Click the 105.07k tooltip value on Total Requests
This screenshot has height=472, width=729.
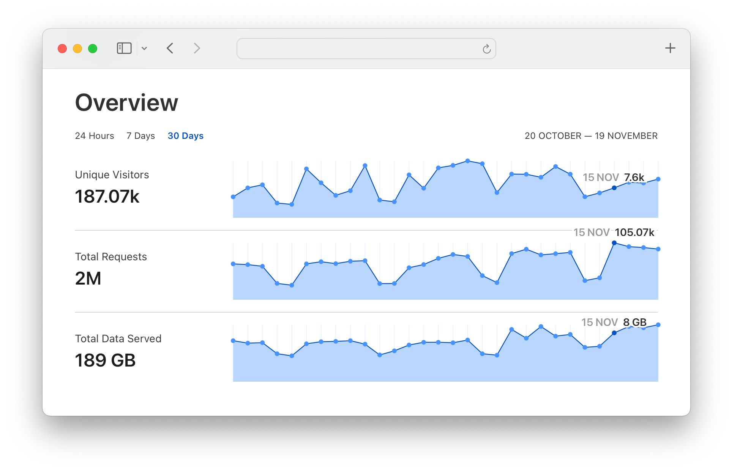tap(634, 232)
